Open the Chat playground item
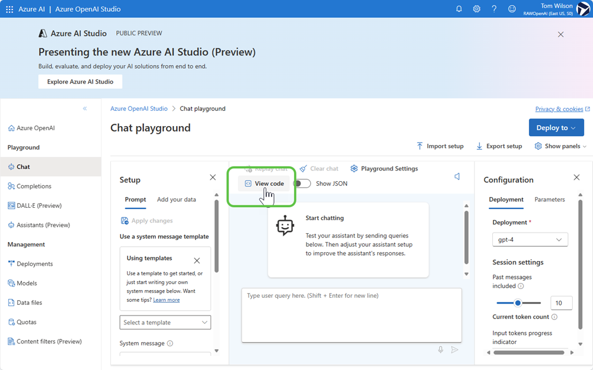The width and height of the screenshot is (593, 370). 50,166
